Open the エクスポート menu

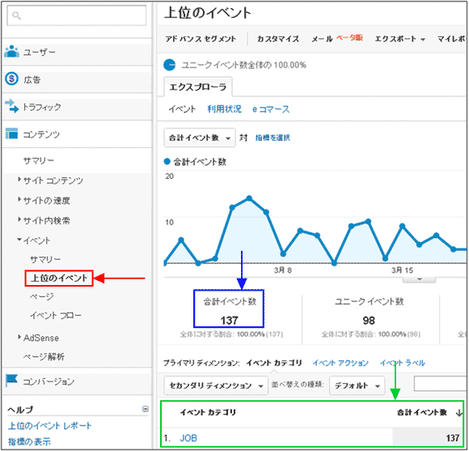point(400,39)
